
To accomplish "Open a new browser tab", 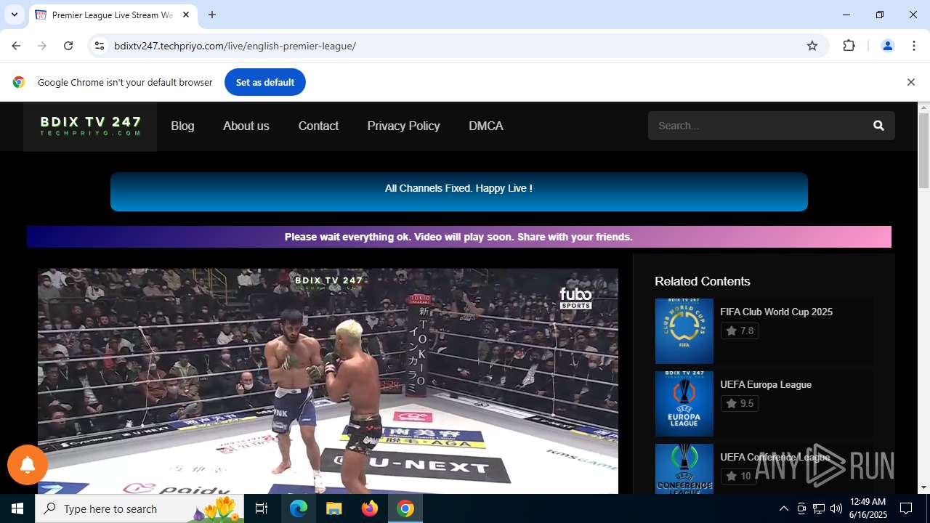I will click(x=212, y=15).
